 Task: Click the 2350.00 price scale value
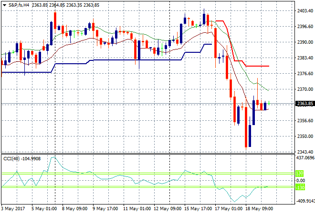coord(305,136)
